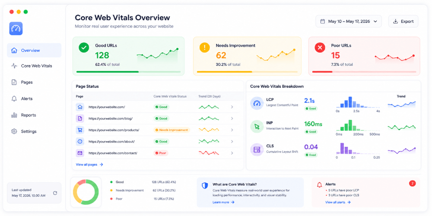The height and width of the screenshot is (216, 432).
Task: Click the '128 URLs (62.4%)' legend value
Action: (x=164, y=182)
